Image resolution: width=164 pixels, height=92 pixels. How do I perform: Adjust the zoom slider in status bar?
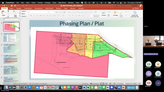[124, 84]
